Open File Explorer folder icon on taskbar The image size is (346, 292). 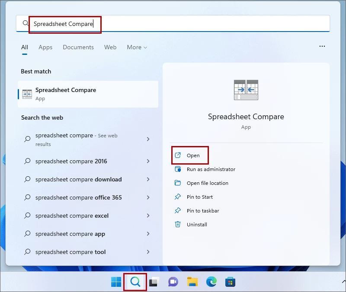[192, 282]
